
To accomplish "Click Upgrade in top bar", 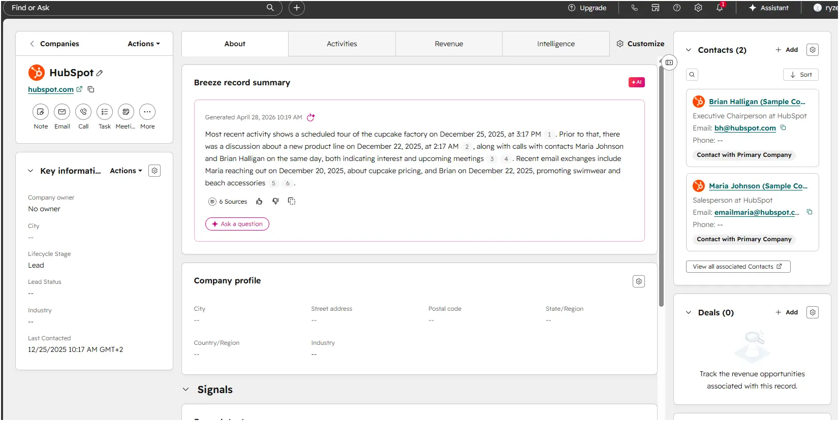I will [x=587, y=8].
